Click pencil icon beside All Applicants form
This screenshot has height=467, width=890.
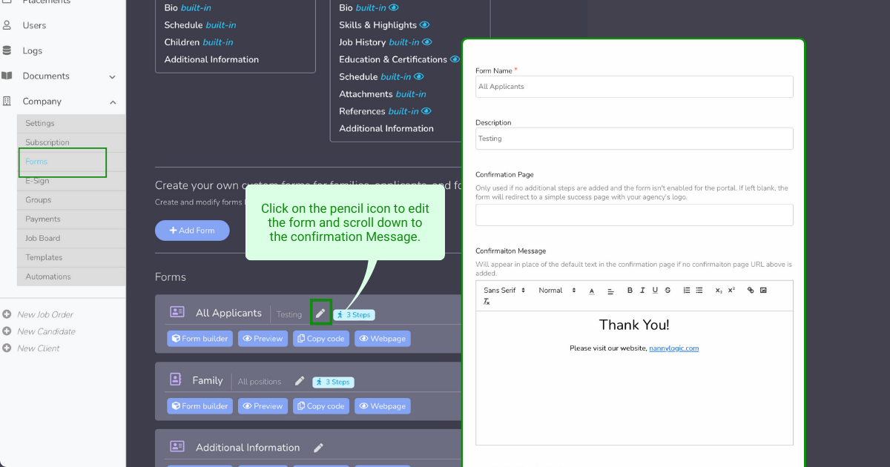[320, 314]
